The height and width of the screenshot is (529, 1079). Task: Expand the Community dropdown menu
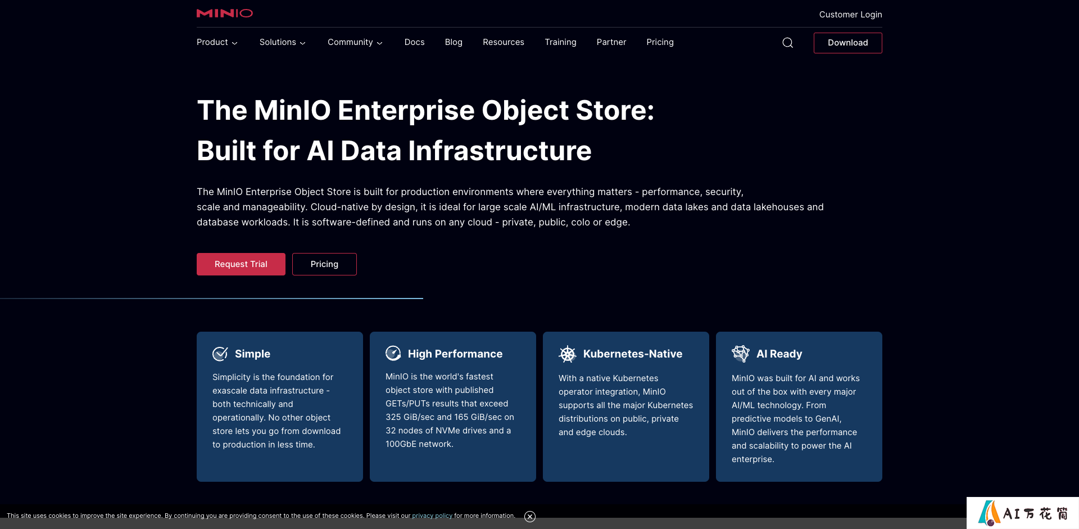[x=355, y=42]
